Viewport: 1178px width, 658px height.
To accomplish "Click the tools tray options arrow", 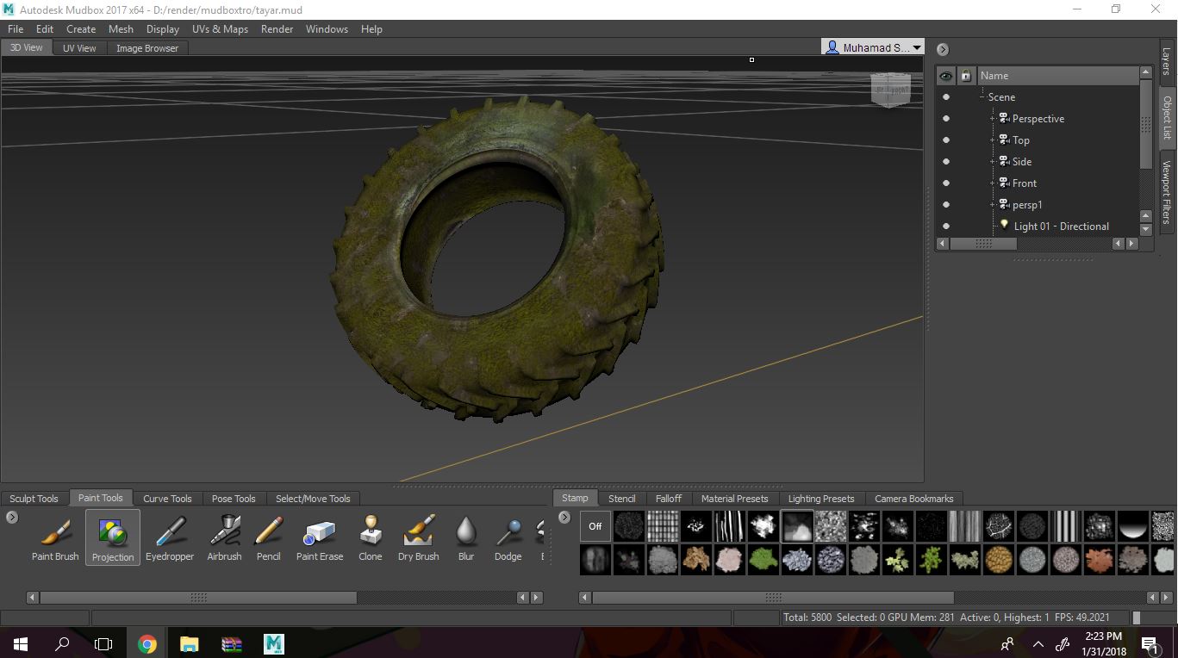I will point(12,517).
